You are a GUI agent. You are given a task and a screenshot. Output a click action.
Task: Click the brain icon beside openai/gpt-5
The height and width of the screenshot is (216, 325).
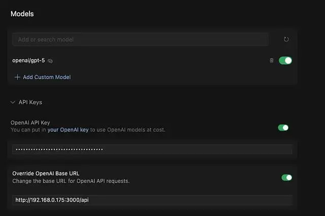(x=50, y=61)
